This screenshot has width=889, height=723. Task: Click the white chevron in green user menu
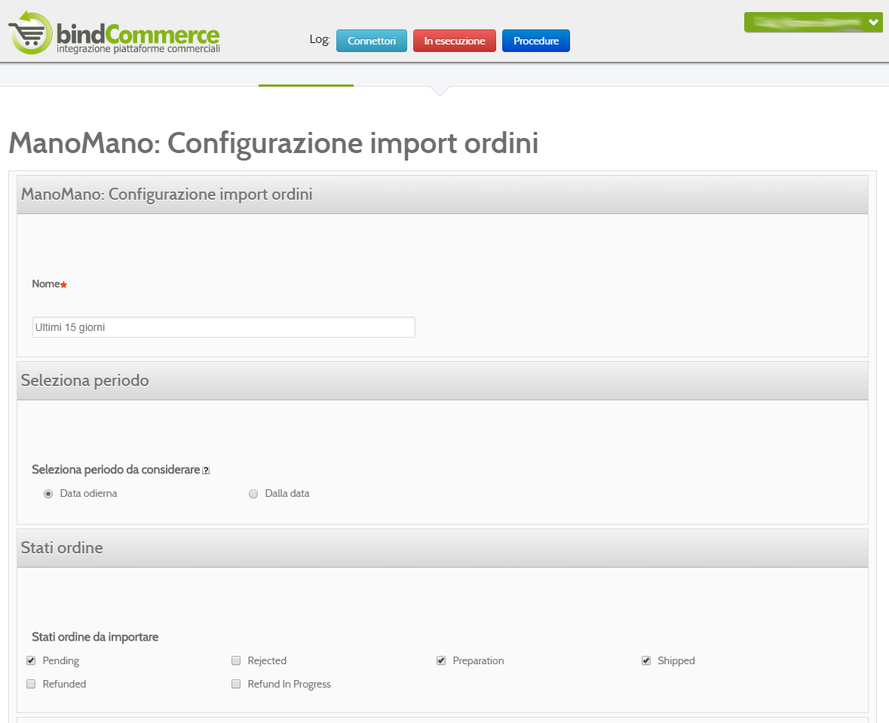click(873, 22)
